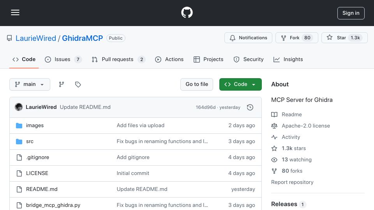The height and width of the screenshot is (210, 374).
Task: Open the Releases section heading
Action: (284, 204)
